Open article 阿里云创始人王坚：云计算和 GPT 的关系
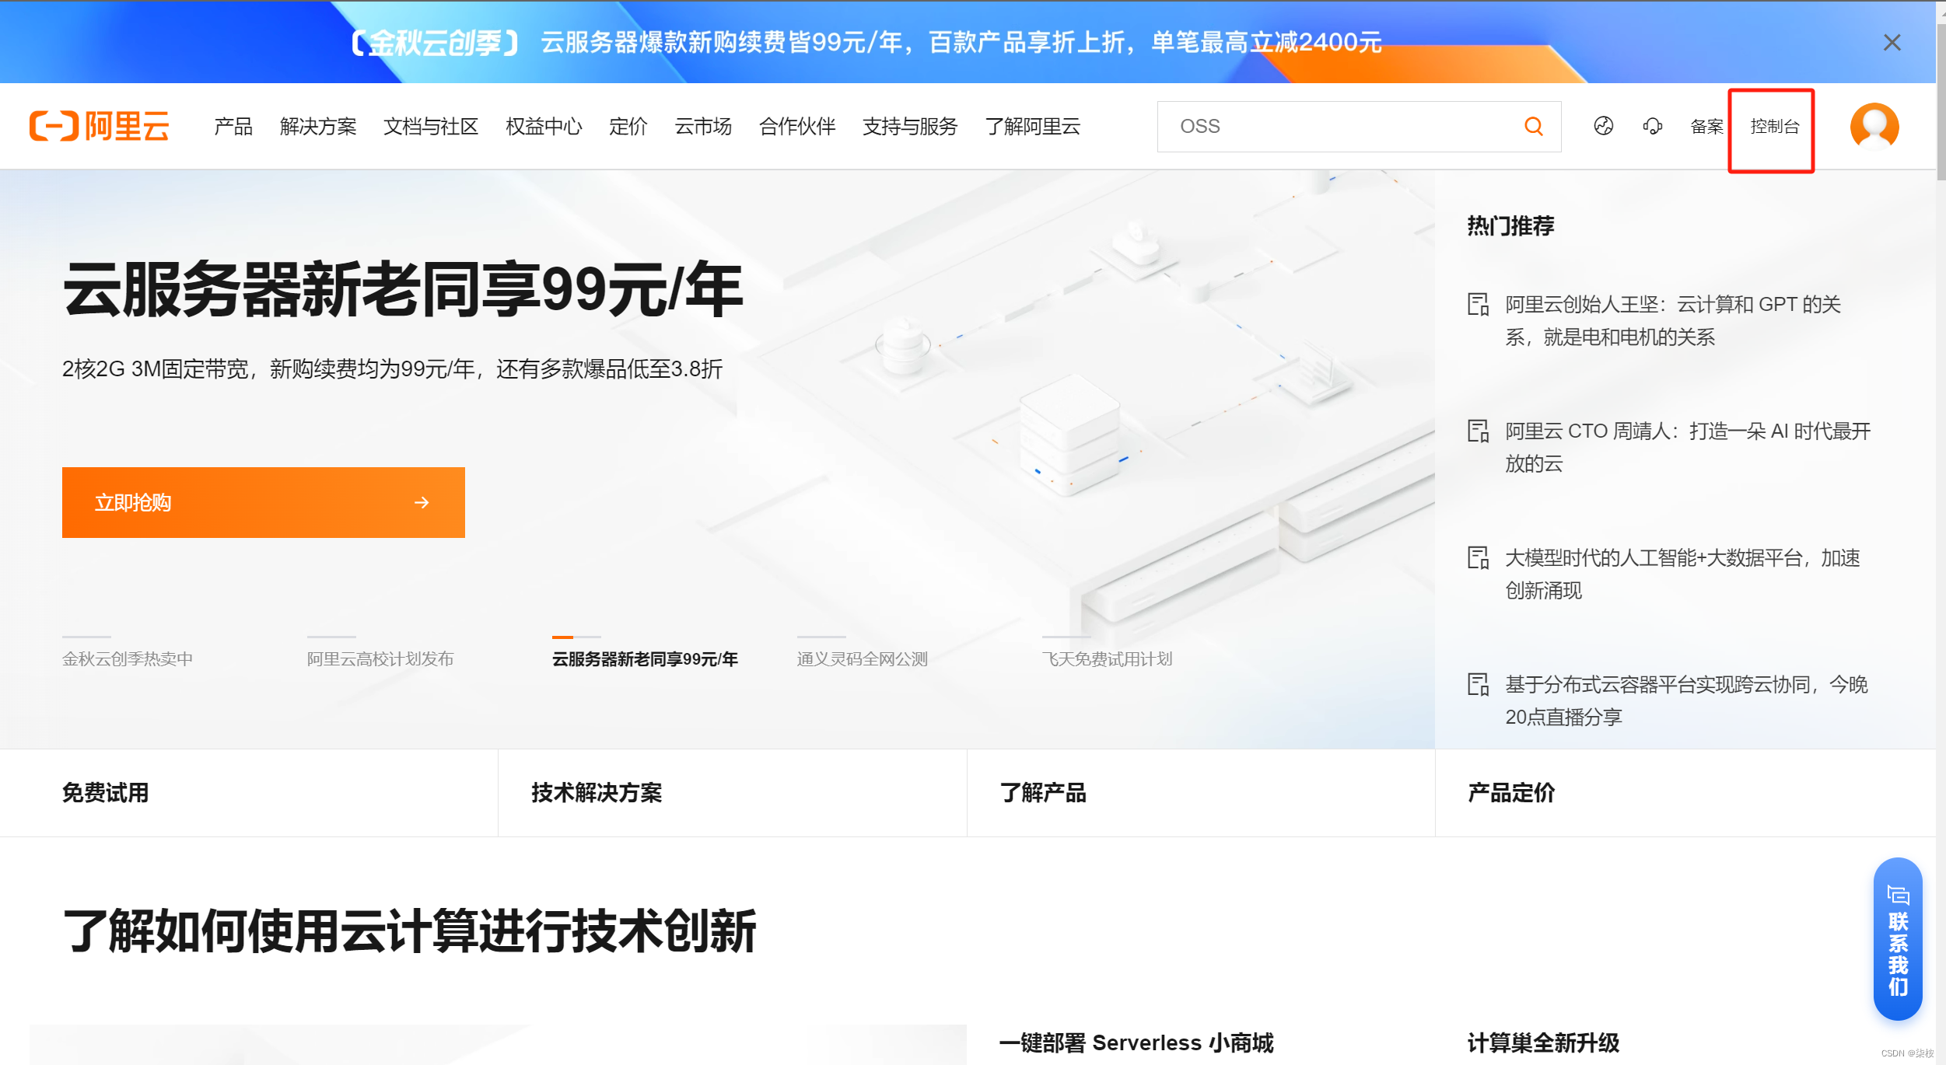The height and width of the screenshot is (1065, 1946). click(x=1673, y=320)
